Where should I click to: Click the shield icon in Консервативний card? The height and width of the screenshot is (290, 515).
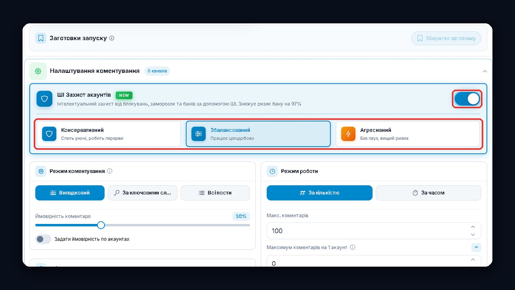coord(49,134)
